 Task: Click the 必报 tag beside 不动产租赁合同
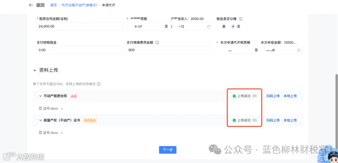pos(74,96)
